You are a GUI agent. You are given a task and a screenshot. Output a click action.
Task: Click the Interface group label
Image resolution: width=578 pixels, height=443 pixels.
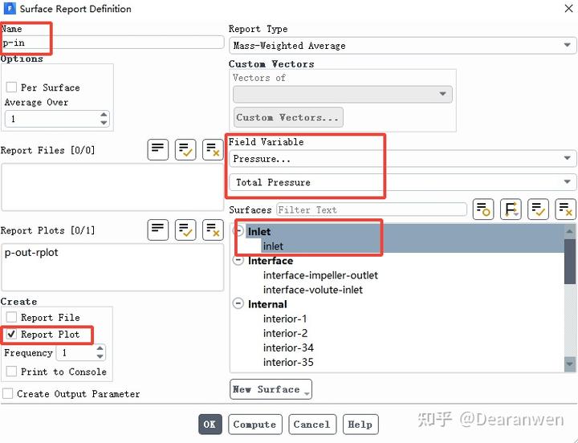click(x=271, y=261)
